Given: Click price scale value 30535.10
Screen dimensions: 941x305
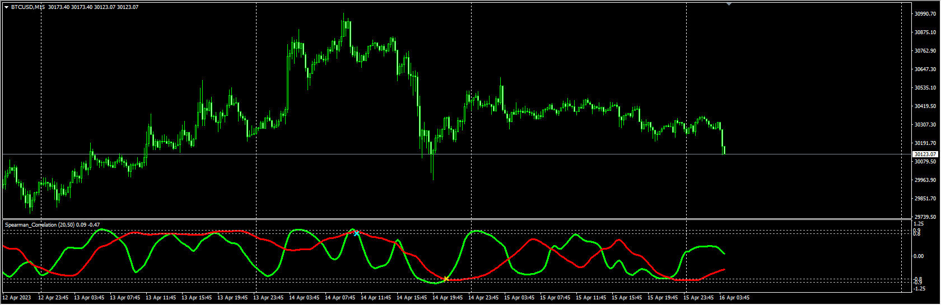Looking at the screenshot, I should [x=925, y=87].
